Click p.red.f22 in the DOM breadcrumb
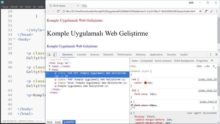The image size is (220, 124). click(69, 122)
